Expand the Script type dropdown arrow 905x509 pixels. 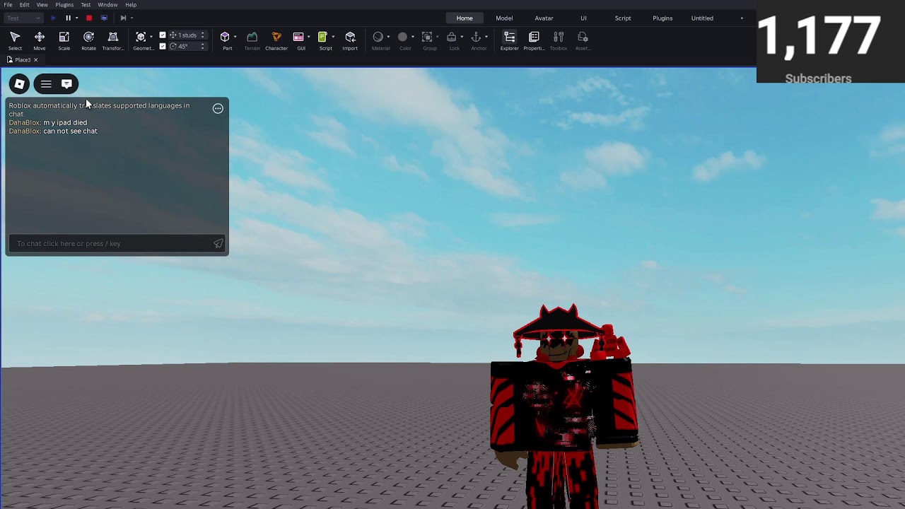point(332,37)
